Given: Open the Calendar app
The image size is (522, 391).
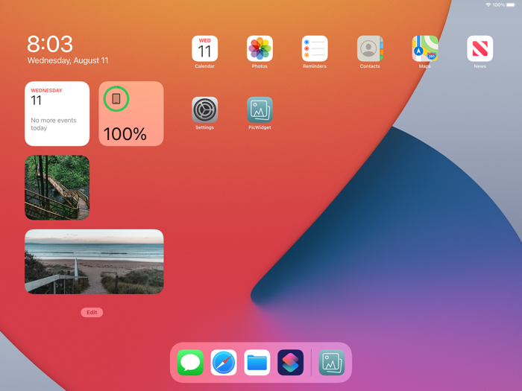Looking at the screenshot, I should click(x=205, y=48).
